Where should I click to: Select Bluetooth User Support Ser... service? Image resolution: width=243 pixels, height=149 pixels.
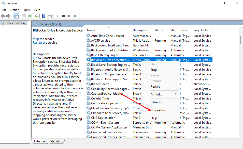click(x=110, y=79)
